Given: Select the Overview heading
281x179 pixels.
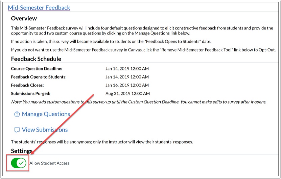Looking at the screenshot, I should click(24, 18).
